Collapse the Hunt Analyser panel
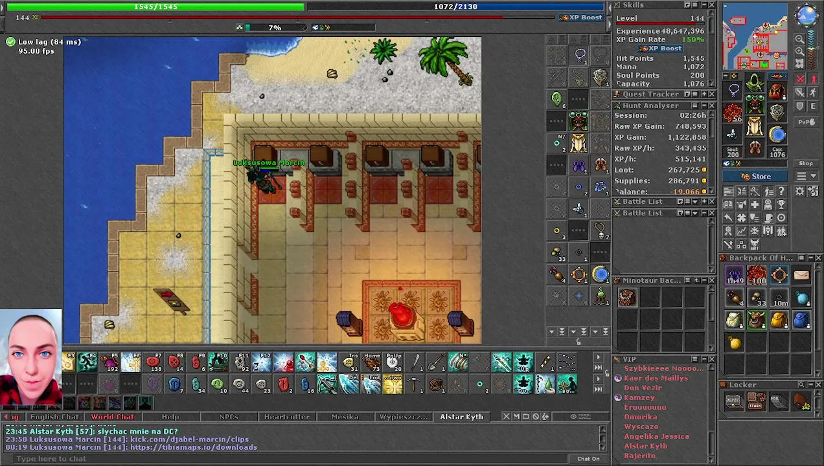 point(704,105)
